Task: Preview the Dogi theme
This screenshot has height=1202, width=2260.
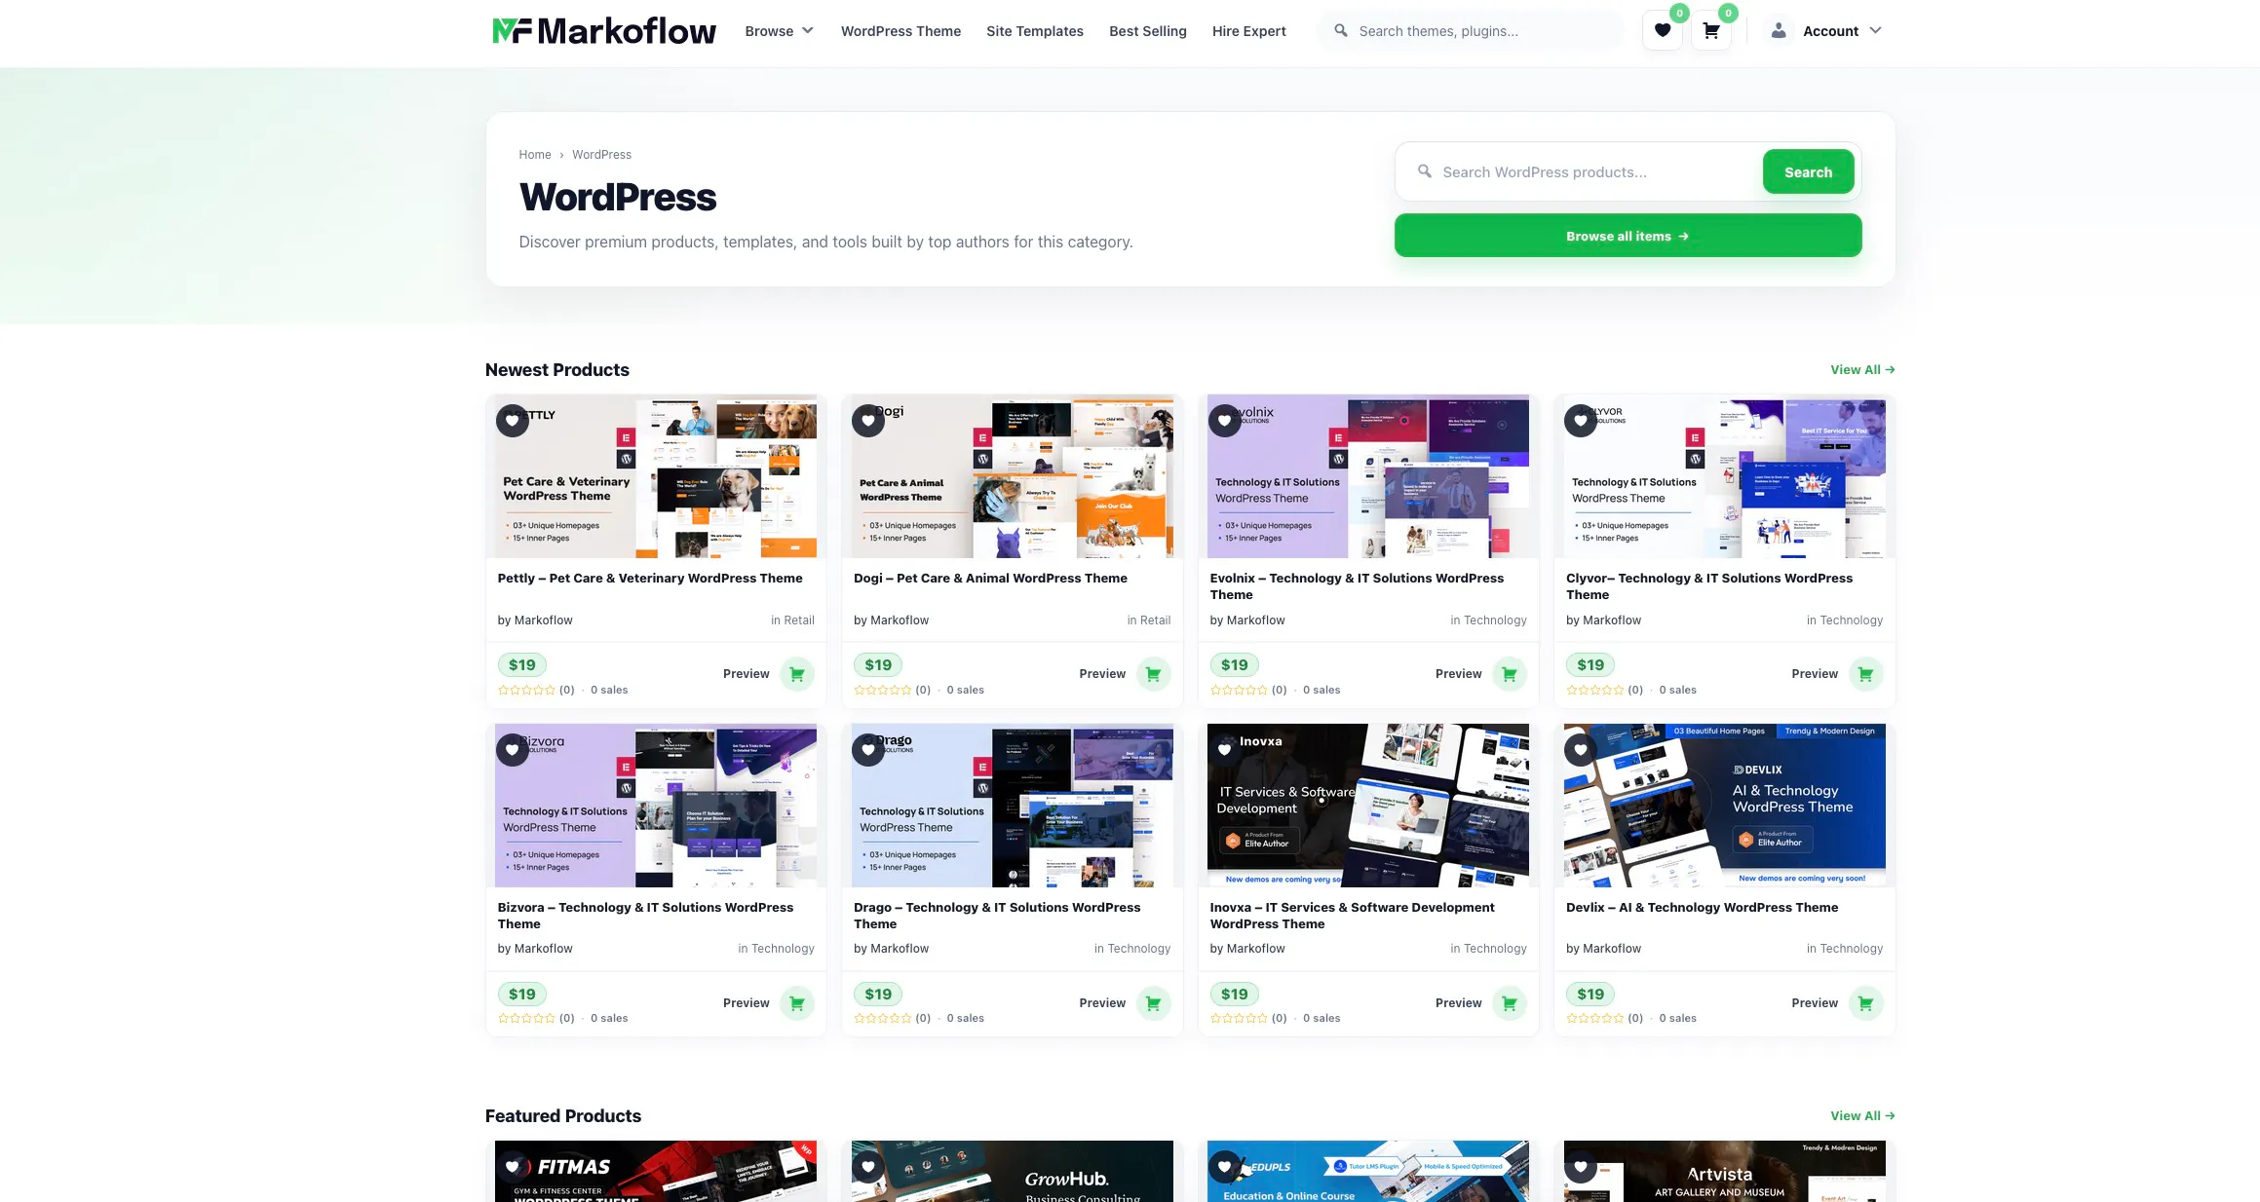Action: [1102, 674]
